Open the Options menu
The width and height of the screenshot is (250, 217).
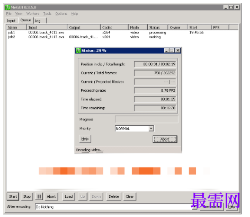click(x=61, y=14)
